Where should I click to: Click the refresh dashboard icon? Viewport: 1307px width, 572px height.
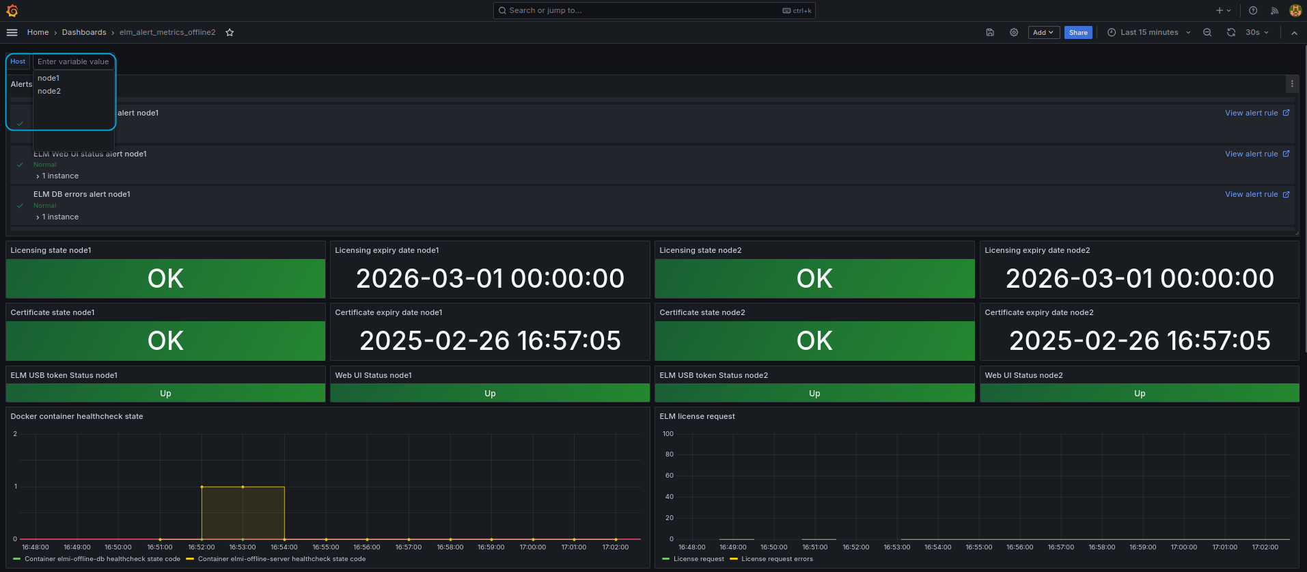(x=1231, y=32)
